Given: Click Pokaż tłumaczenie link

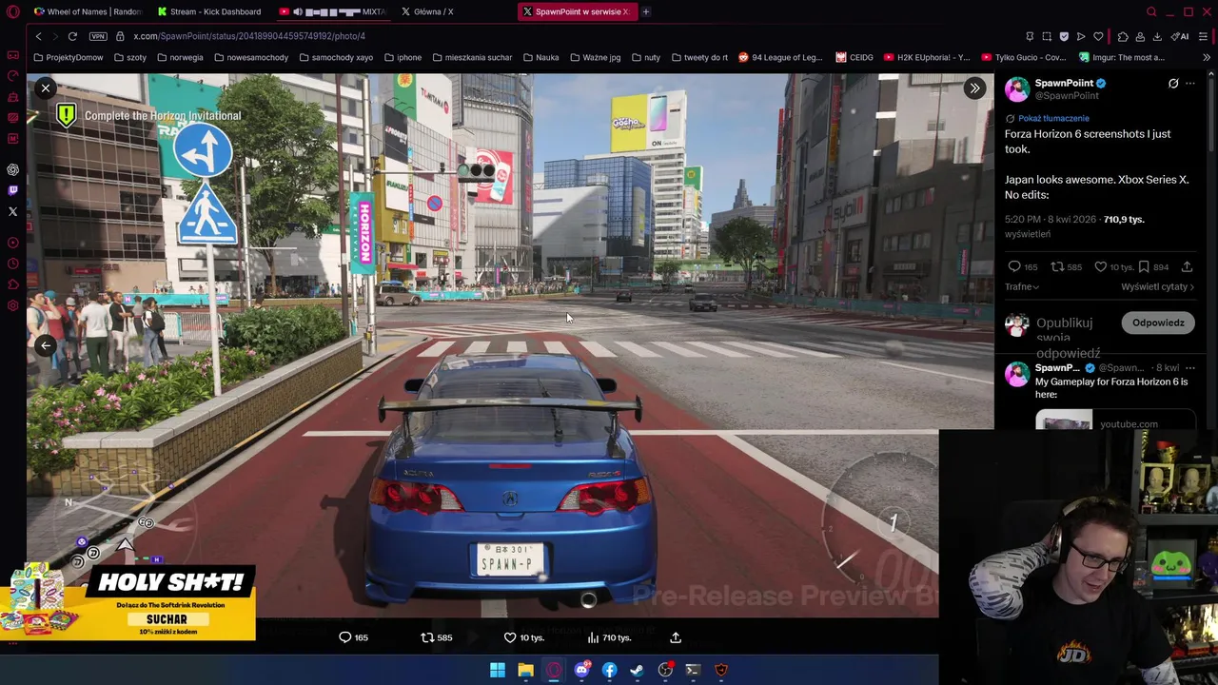Looking at the screenshot, I should (1053, 118).
